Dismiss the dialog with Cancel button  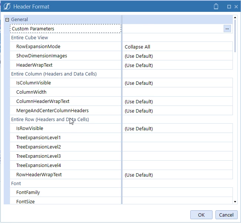coord(226,215)
